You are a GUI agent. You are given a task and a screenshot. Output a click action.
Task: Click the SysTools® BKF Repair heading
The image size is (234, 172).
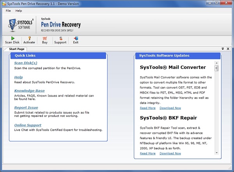[168, 118]
